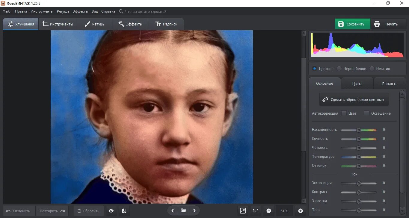The image size is (409, 218).
Task: Click the open folder icon
Action: (x=184, y=211)
